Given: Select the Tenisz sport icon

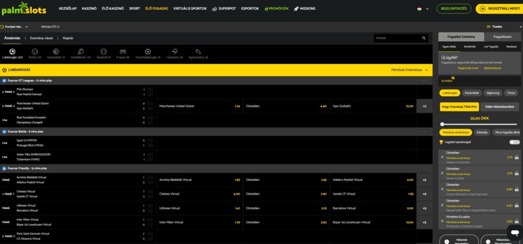Looking at the screenshot, I should pos(35,51).
